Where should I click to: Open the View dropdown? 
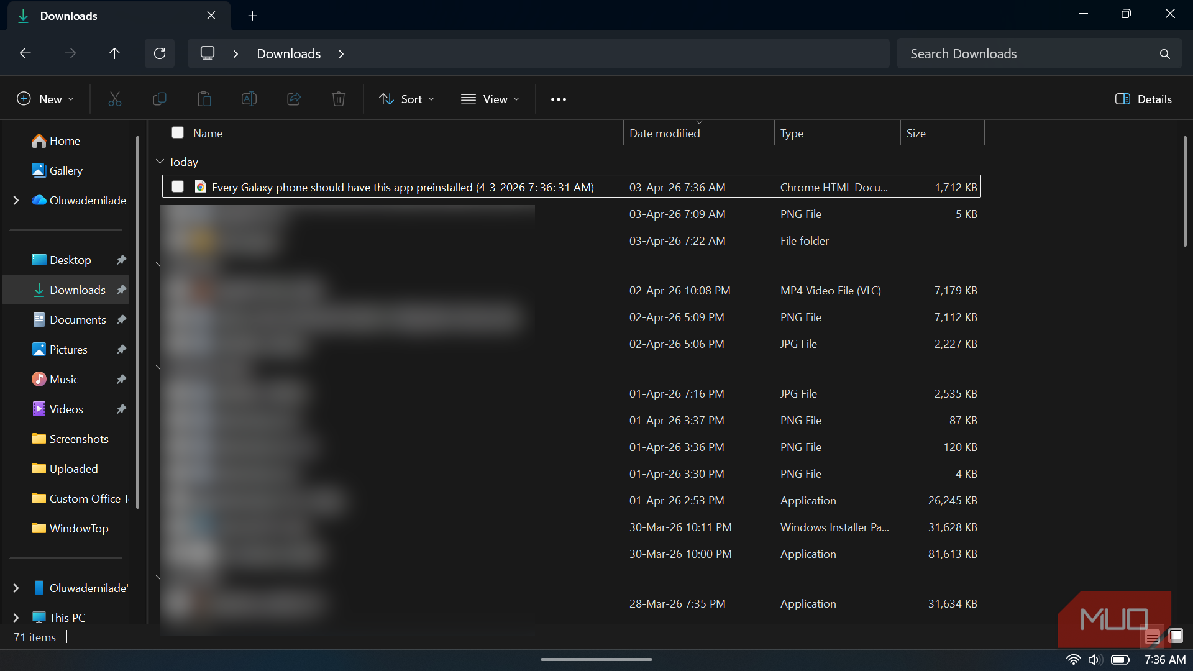(x=490, y=99)
